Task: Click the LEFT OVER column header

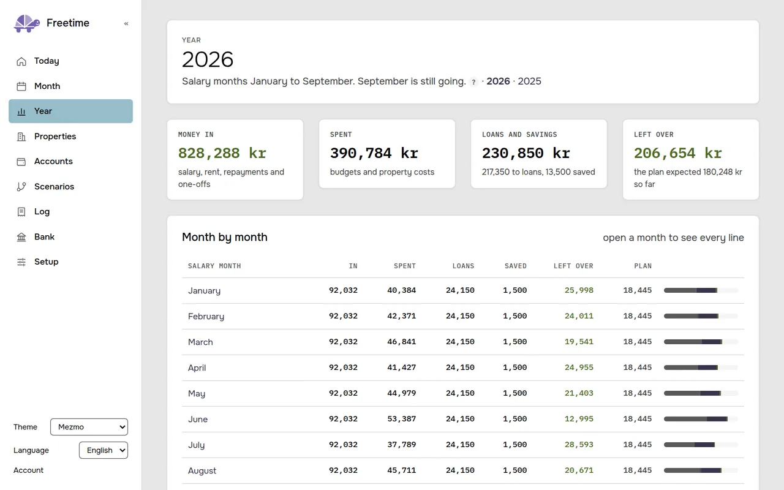Action: coord(573,266)
